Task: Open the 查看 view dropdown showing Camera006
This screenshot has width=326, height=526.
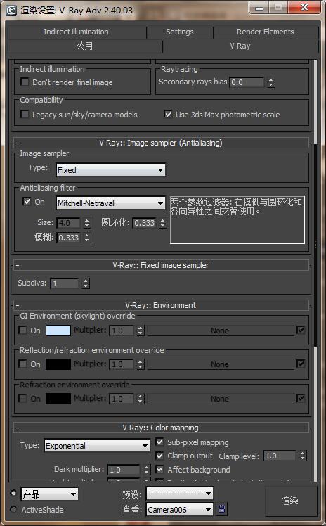Action: [180, 510]
